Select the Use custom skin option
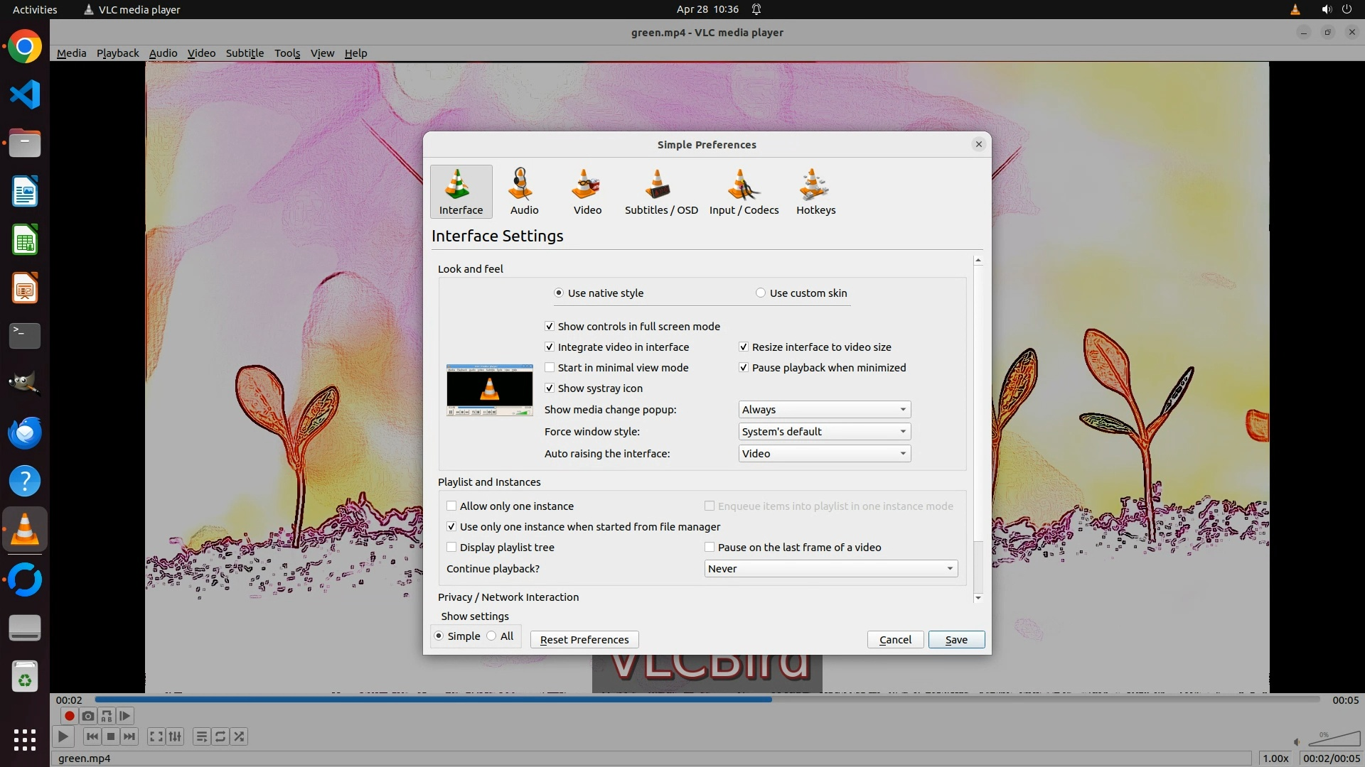Screen dimensions: 1365x767 coord(761,293)
